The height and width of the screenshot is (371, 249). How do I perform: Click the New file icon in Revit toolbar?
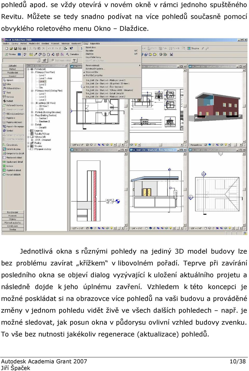click(7, 49)
